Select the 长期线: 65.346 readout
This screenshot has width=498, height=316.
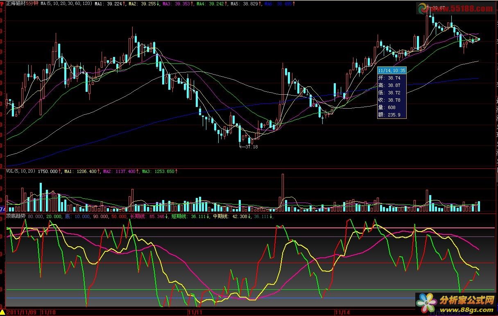(x=147, y=216)
